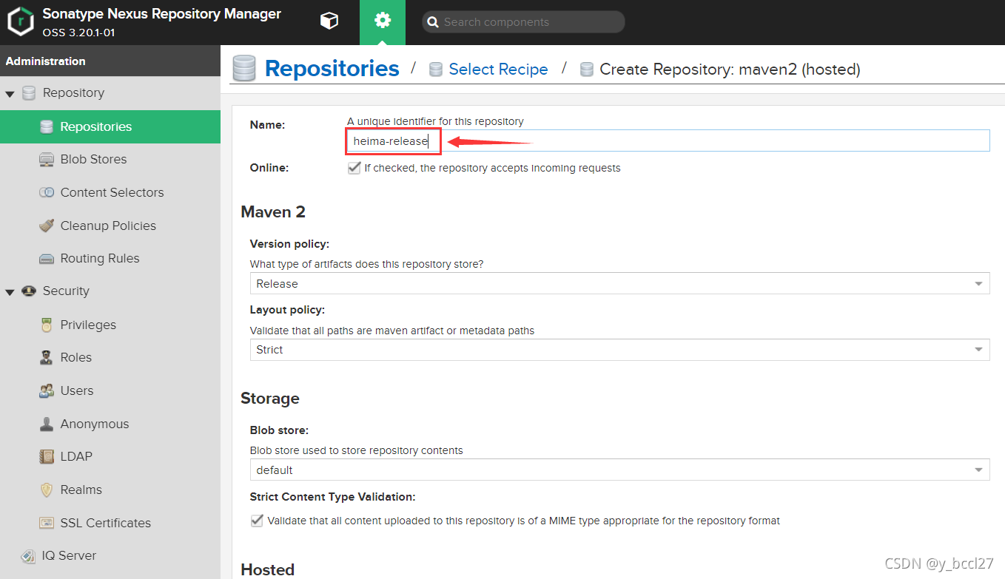Click the Routing Rules icon

pyautogui.click(x=47, y=259)
